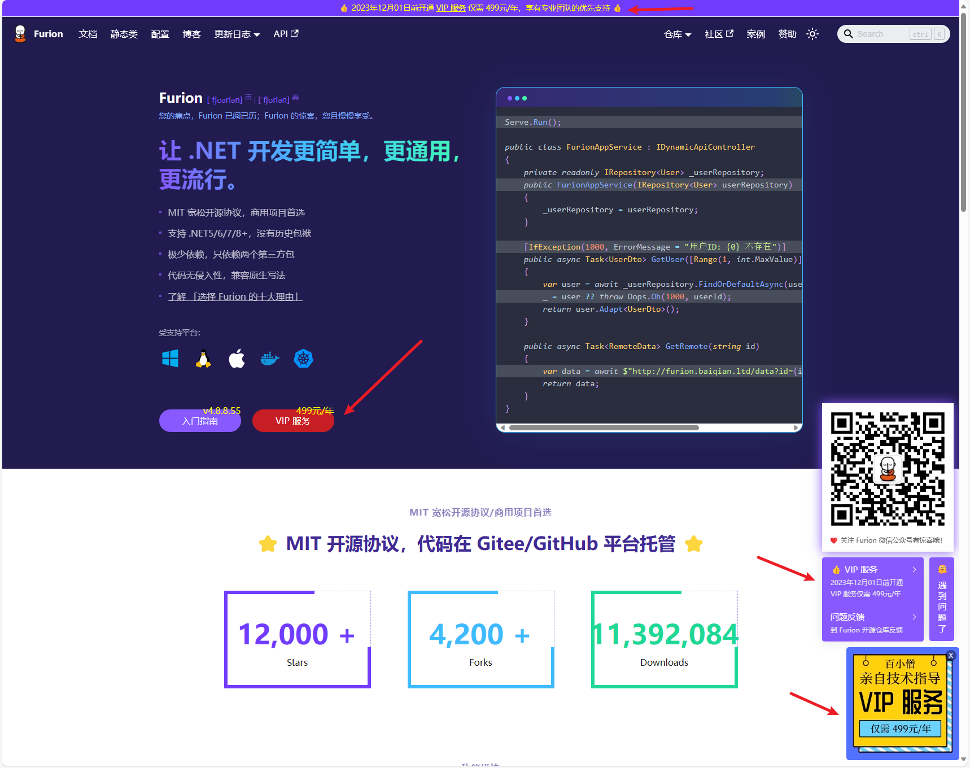The height and width of the screenshot is (768, 970).
Task: Click the 遇到问题了 vertical button
Action: [x=942, y=600]
